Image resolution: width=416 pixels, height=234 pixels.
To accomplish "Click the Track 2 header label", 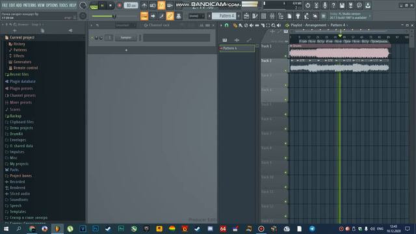I will pos(266,60).
